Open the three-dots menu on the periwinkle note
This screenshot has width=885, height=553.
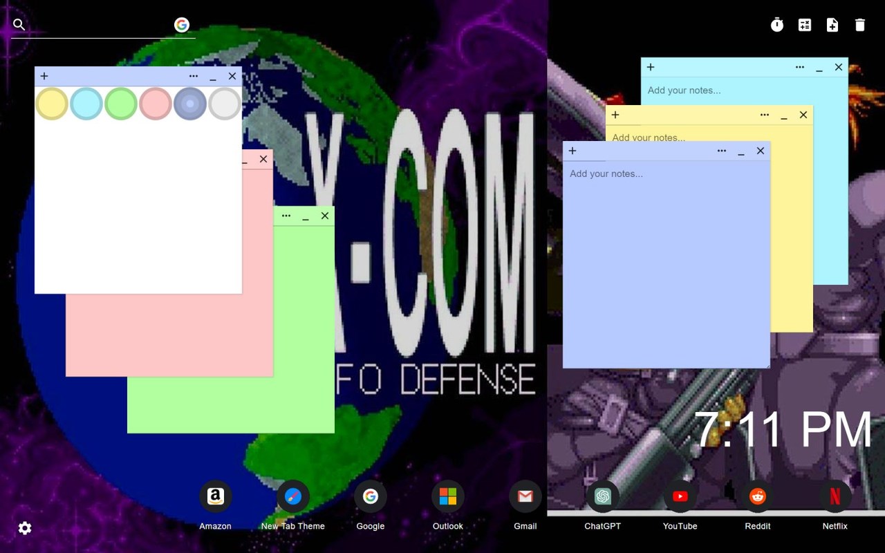[722, 151]
